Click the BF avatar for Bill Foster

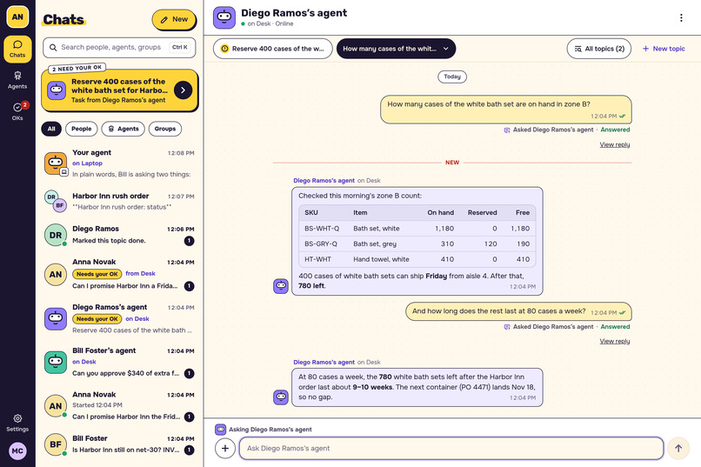[x=56, y=444]
